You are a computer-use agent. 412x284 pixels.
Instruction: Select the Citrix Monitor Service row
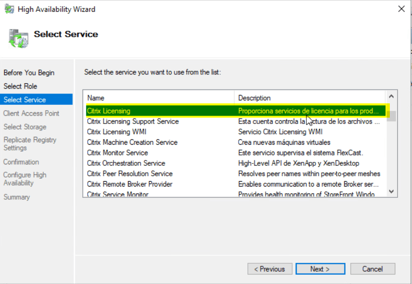tap(148, 153)
